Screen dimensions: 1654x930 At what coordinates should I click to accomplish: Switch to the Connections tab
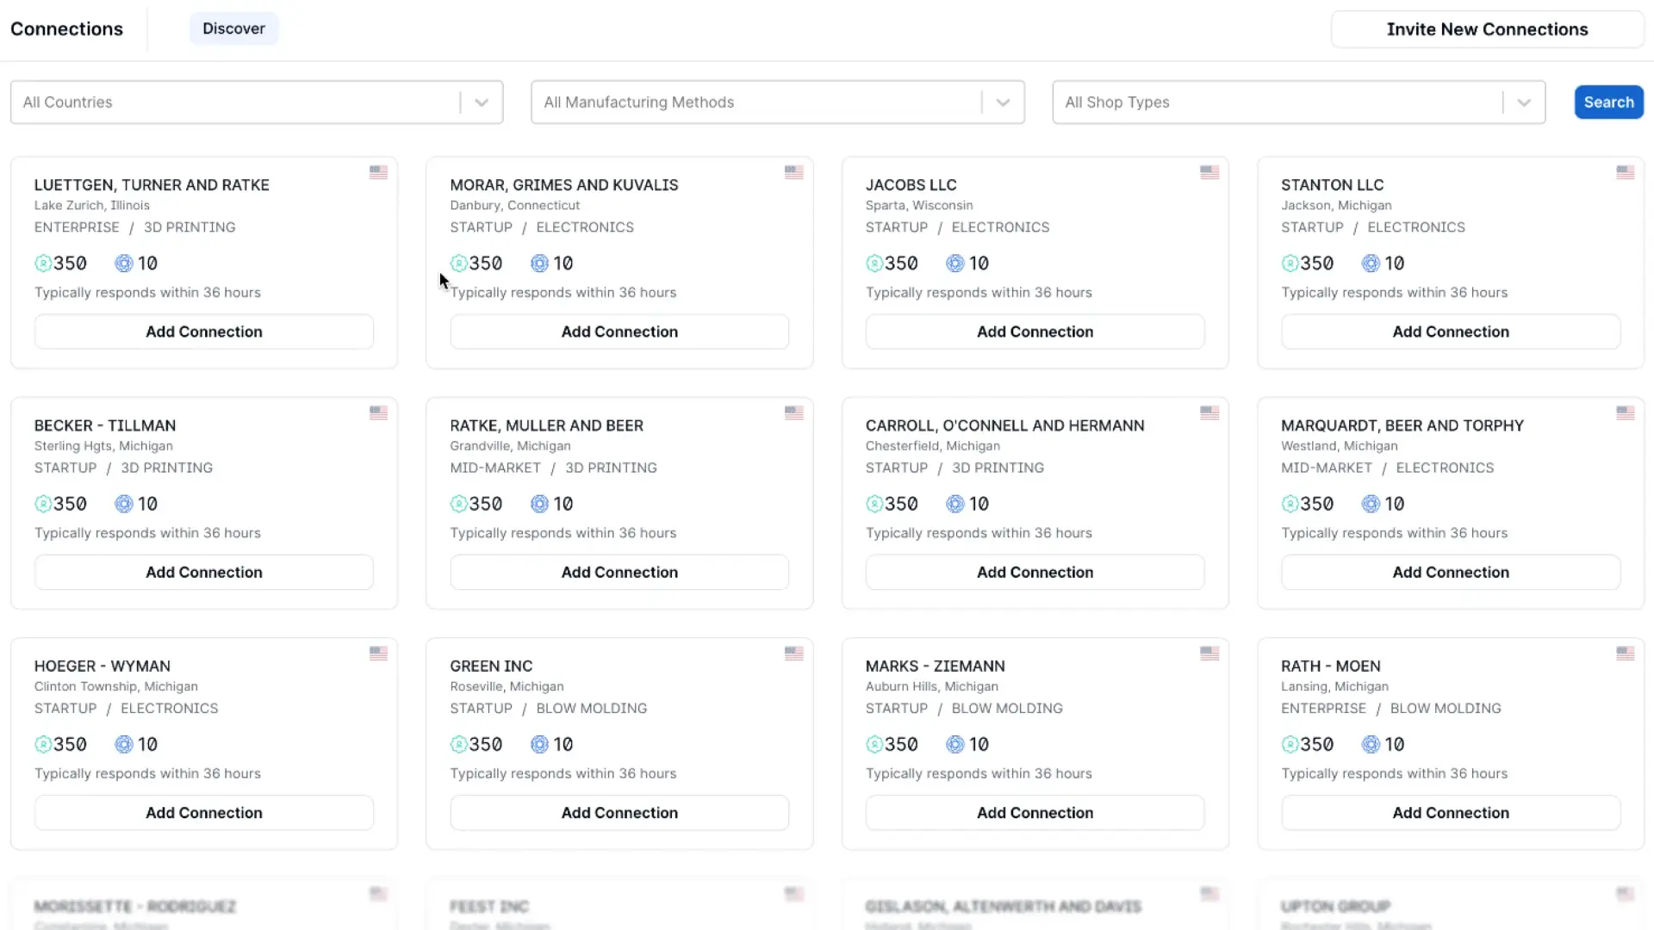(x=65, y=28)
